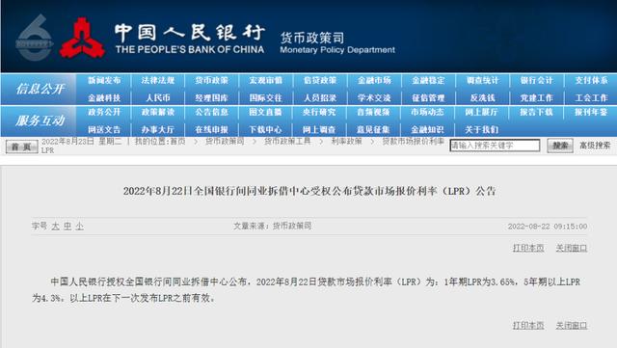Click the People's Bank of China red logo
The image size is (617, 348).
(82, 39)
